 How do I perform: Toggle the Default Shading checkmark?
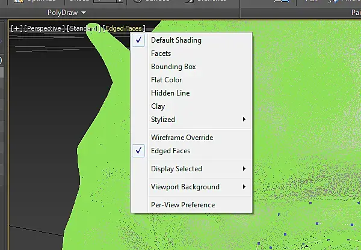point(138,40)
